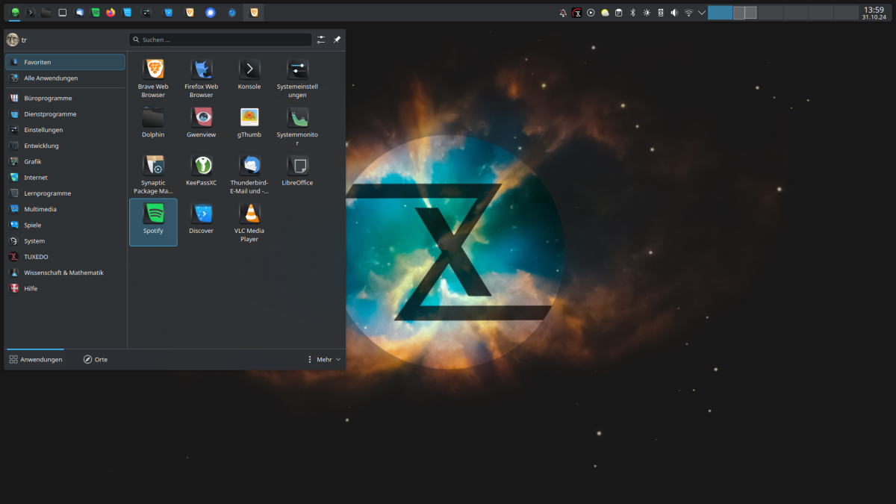Viewport: 896px width, 504px height.
Task: Click the Bluetooth icon in system tray
Action: [x=632, y=13]
